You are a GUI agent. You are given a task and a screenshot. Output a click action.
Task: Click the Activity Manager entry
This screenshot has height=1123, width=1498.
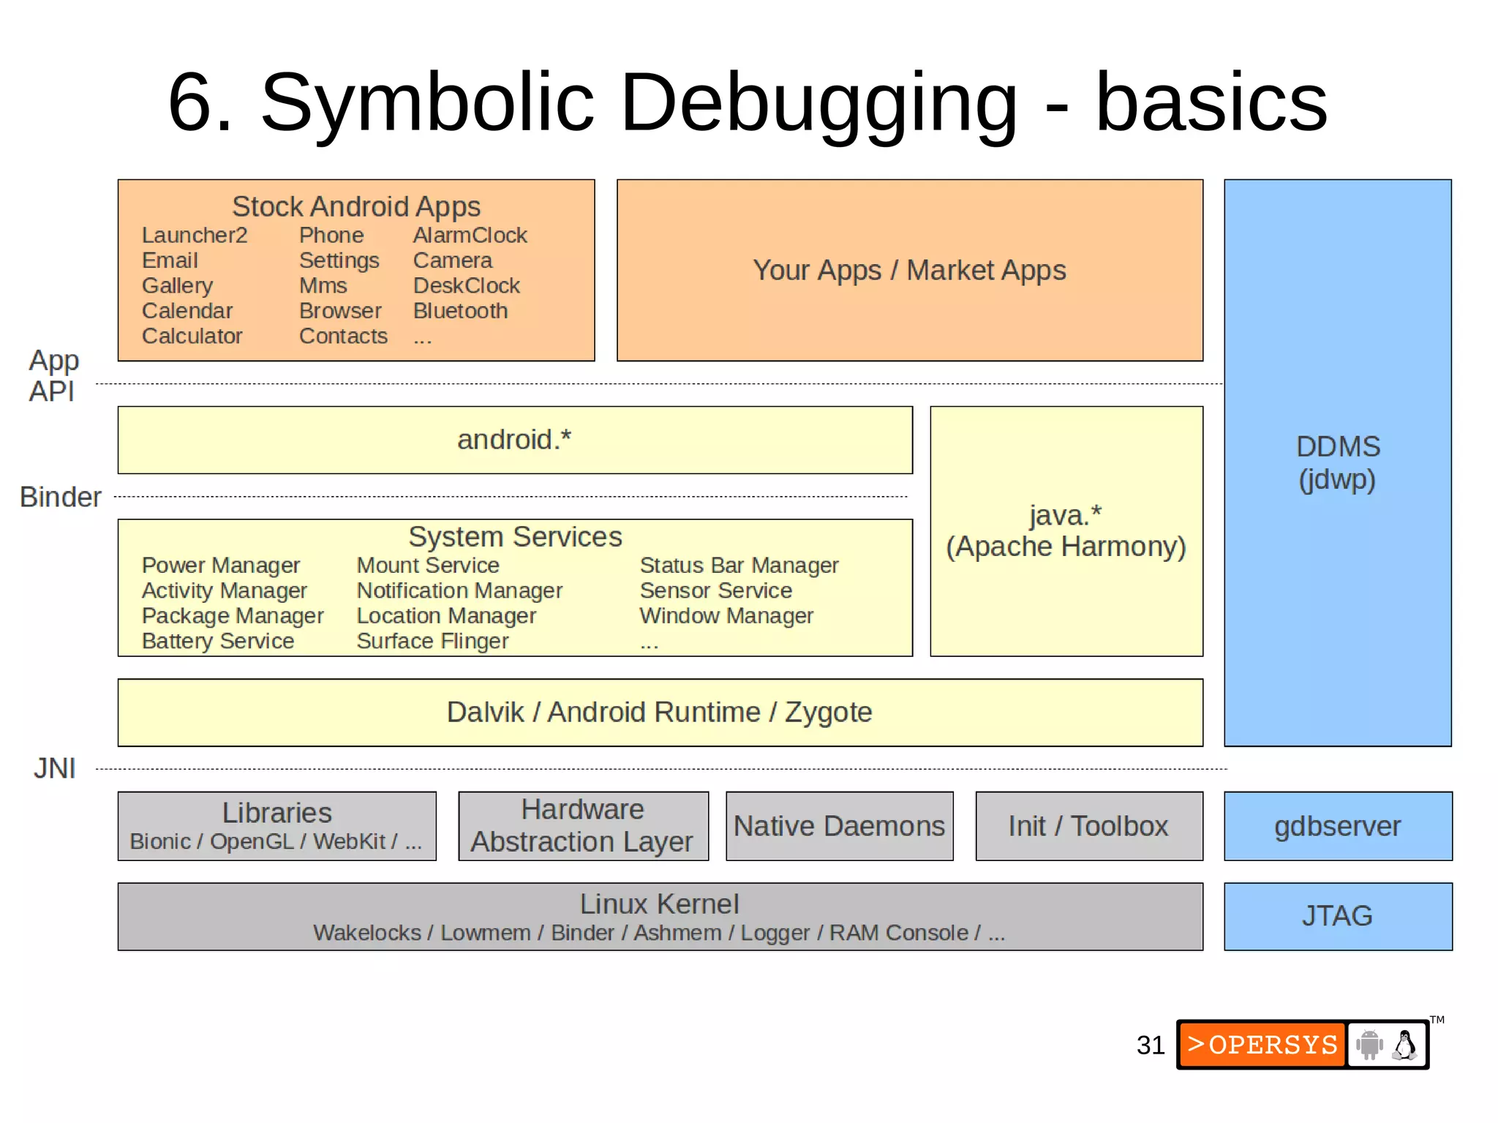point(224,590)
